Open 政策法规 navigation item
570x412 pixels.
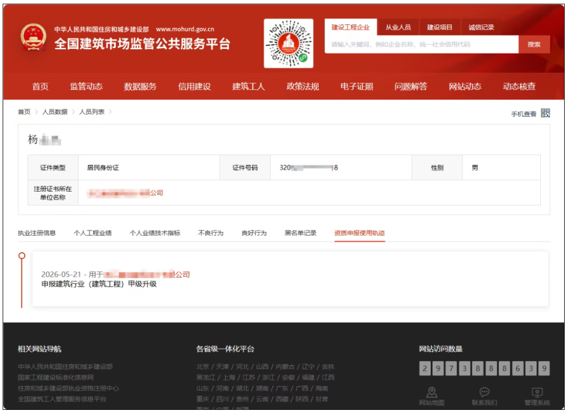click(303, 87)
